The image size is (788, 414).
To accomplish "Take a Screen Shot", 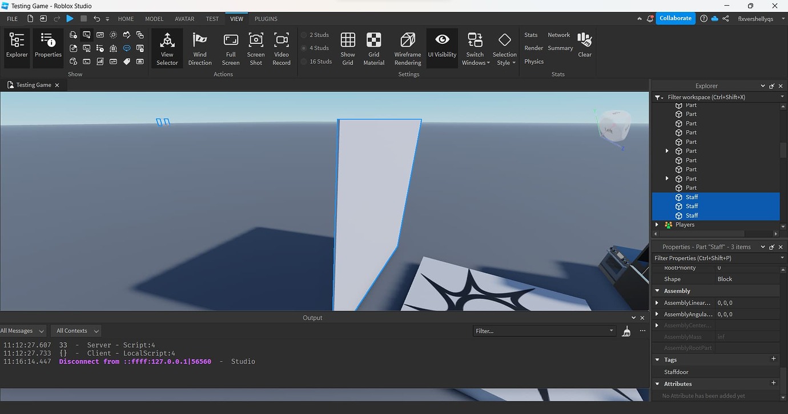I will click(256, 48).
